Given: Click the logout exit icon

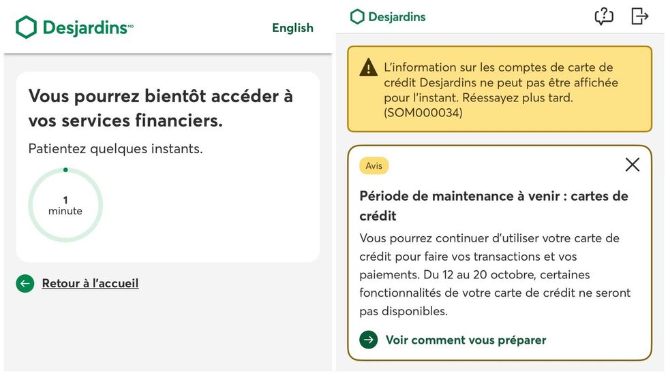Looking at the screenshot, I should click(639, 16).
